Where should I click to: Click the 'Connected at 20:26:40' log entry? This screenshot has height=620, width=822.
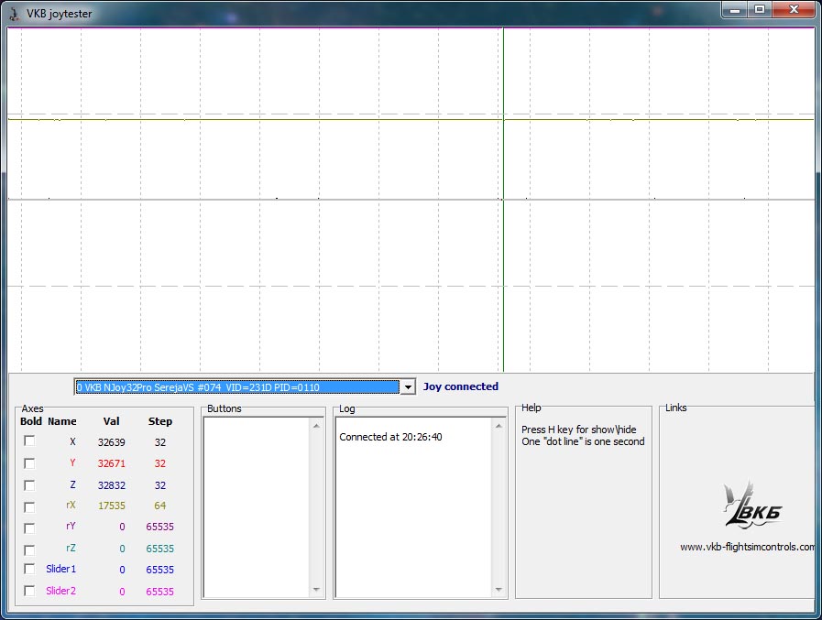pos(390,437)
